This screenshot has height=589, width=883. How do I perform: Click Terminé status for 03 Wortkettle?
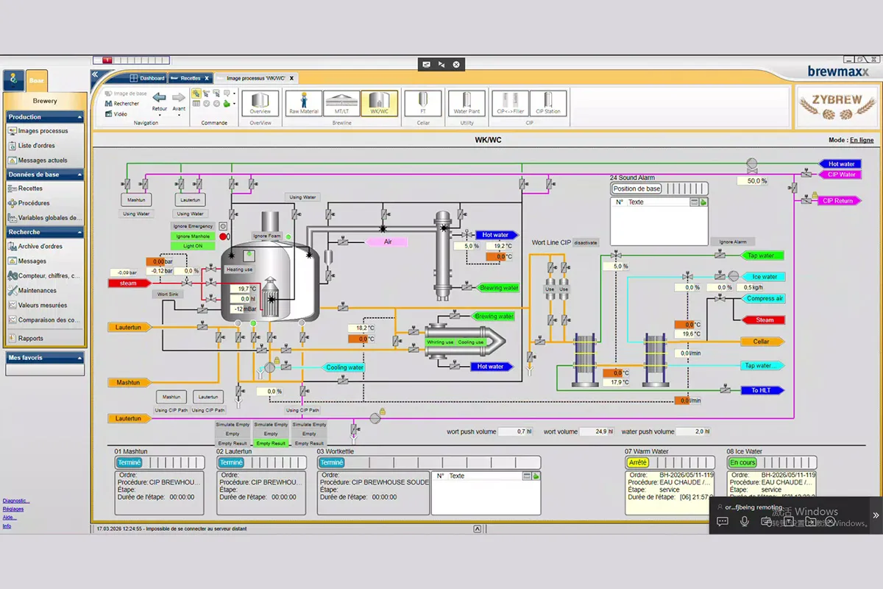[x=332, y=462]
